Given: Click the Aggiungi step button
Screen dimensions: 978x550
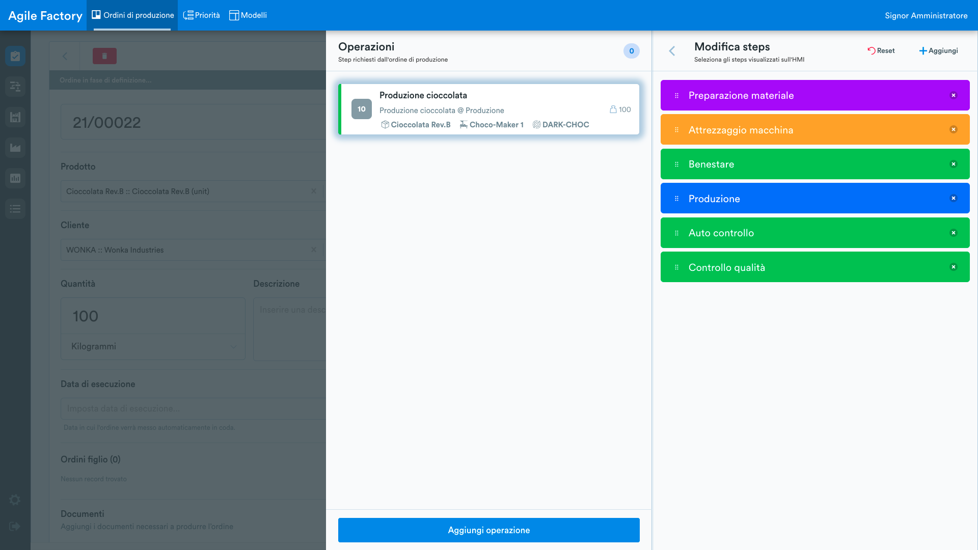Looking at the screenshot, I should pyautogui.click(x=938, y=51).
